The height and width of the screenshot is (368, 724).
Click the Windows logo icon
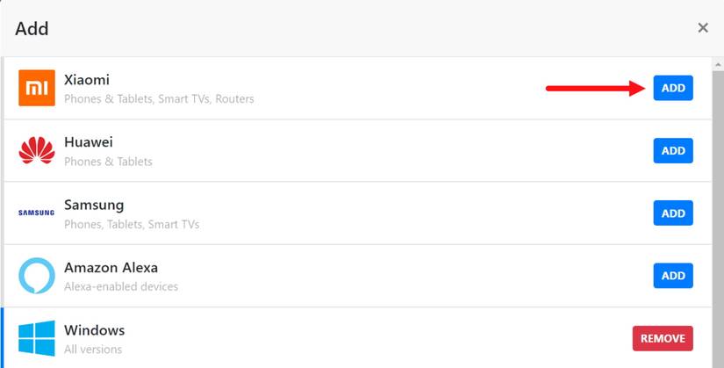(37, 338)
